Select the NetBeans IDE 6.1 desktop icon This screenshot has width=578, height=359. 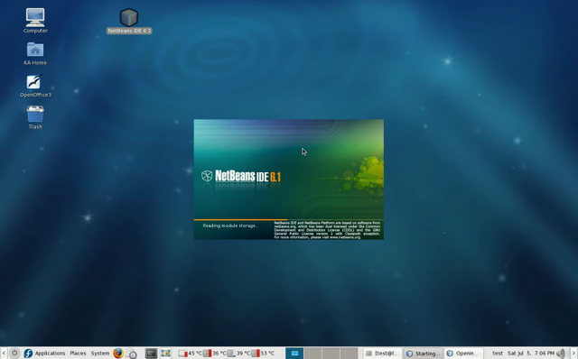pos(129,21)
